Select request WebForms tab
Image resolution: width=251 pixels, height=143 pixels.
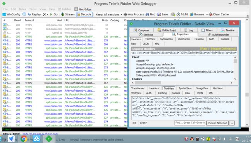tap(183, 39)
